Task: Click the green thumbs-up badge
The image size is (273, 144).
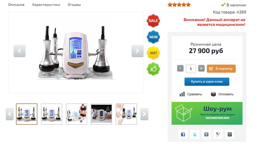Action: point(153,69)
